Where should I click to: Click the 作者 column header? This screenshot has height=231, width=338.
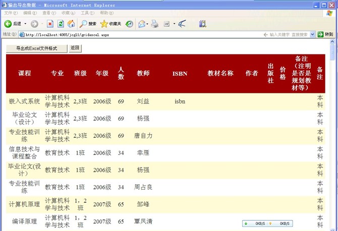252,73
